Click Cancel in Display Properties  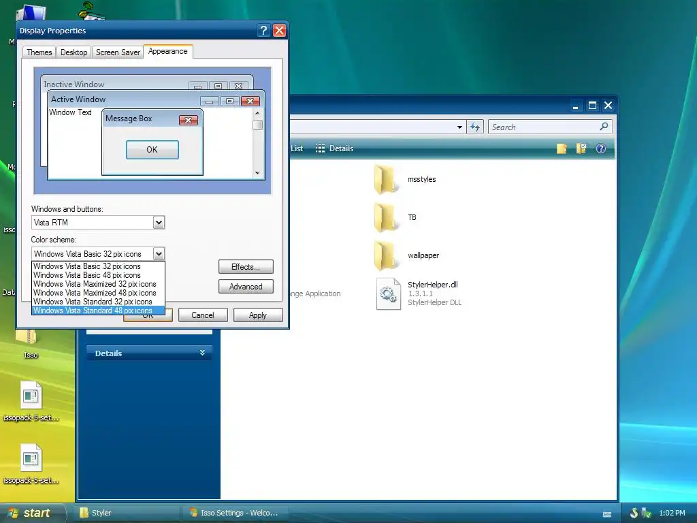[203, 315]
